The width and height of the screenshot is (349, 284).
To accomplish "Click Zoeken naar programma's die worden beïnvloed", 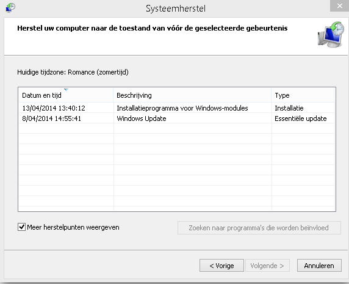I will click(x=259, y=228).
